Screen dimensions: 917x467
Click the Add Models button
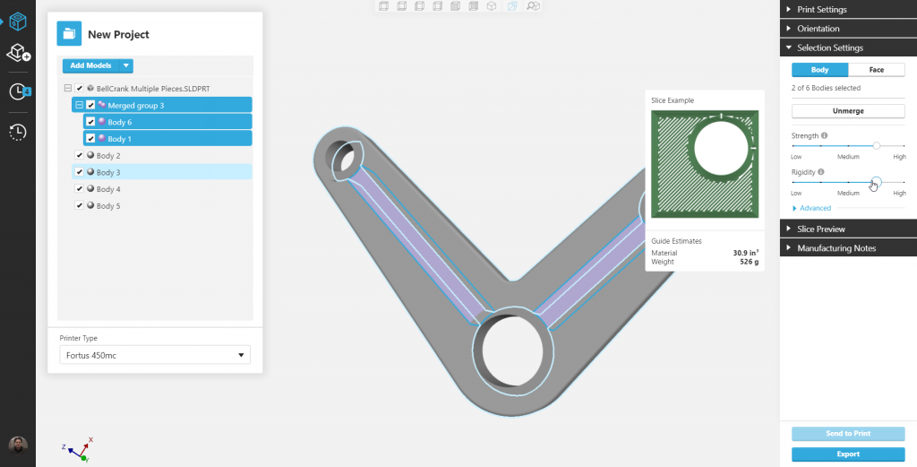pos(90,65)
